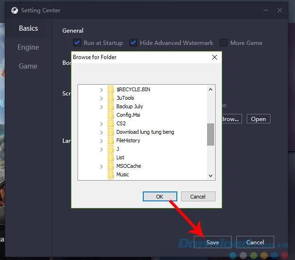Click the Download lung tung beng folder icon

111,132
